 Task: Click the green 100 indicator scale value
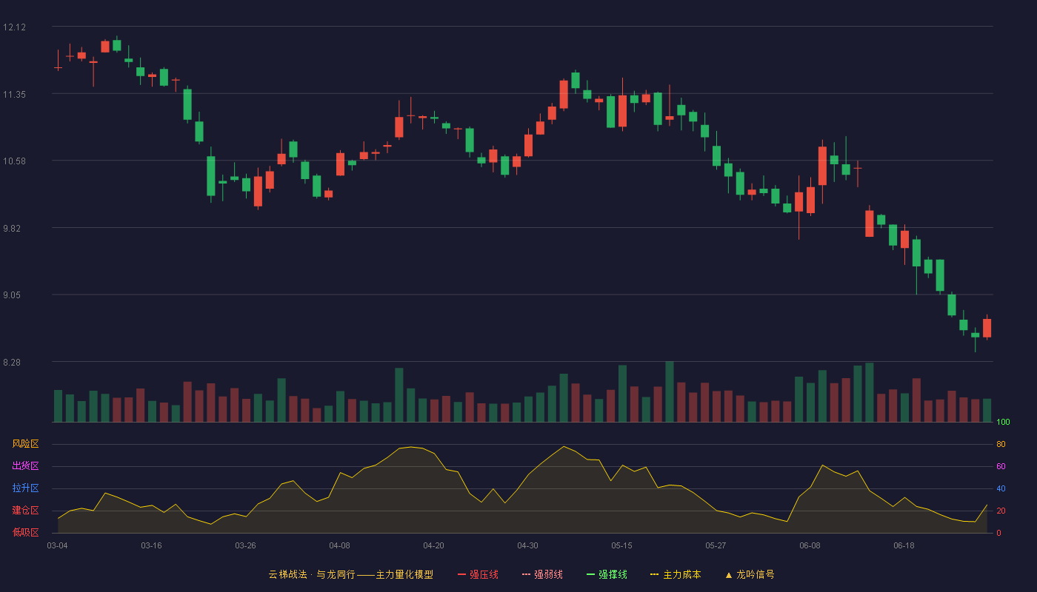point(1003,423)
